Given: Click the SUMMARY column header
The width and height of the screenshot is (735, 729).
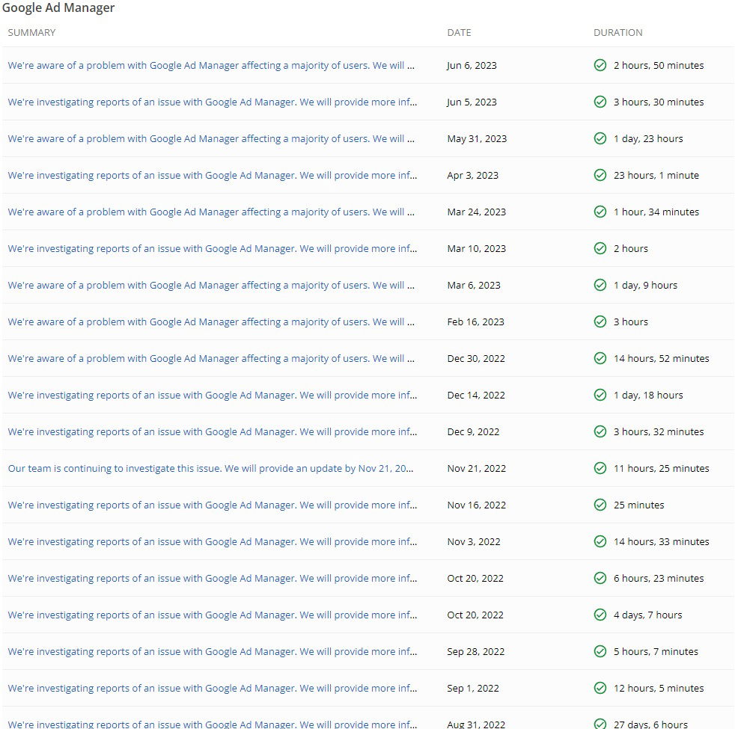Looking at the screenshot, I should pos(31,32).
